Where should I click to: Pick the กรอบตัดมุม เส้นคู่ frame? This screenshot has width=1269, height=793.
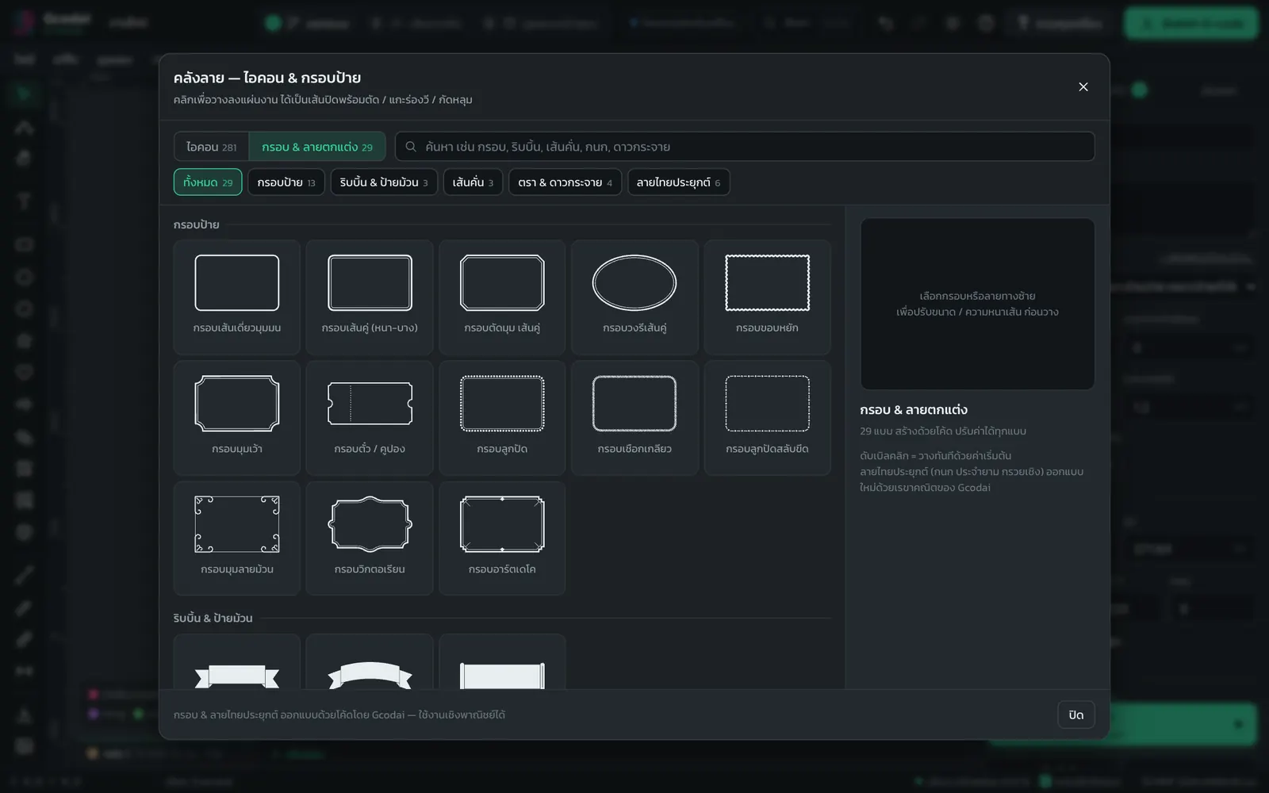pyautogui.click(x=502, y=297)
